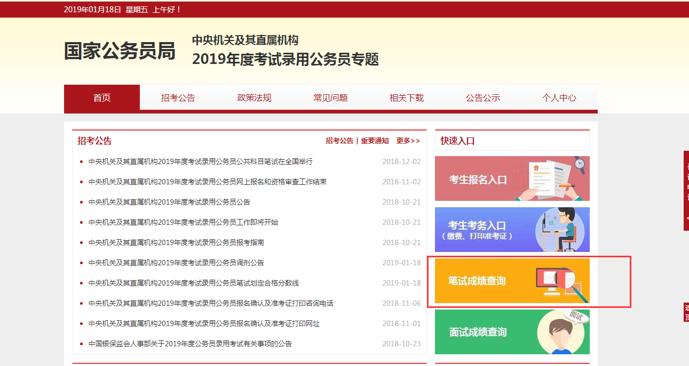Click the 笔试成绩查询 banner
Screen dimensions: 689x366
pyautogui.click(x=512, y=281)
